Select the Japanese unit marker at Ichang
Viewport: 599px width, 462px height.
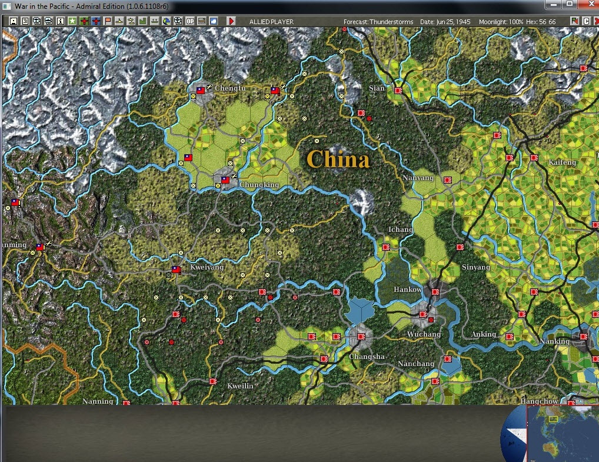coord(386,247)
